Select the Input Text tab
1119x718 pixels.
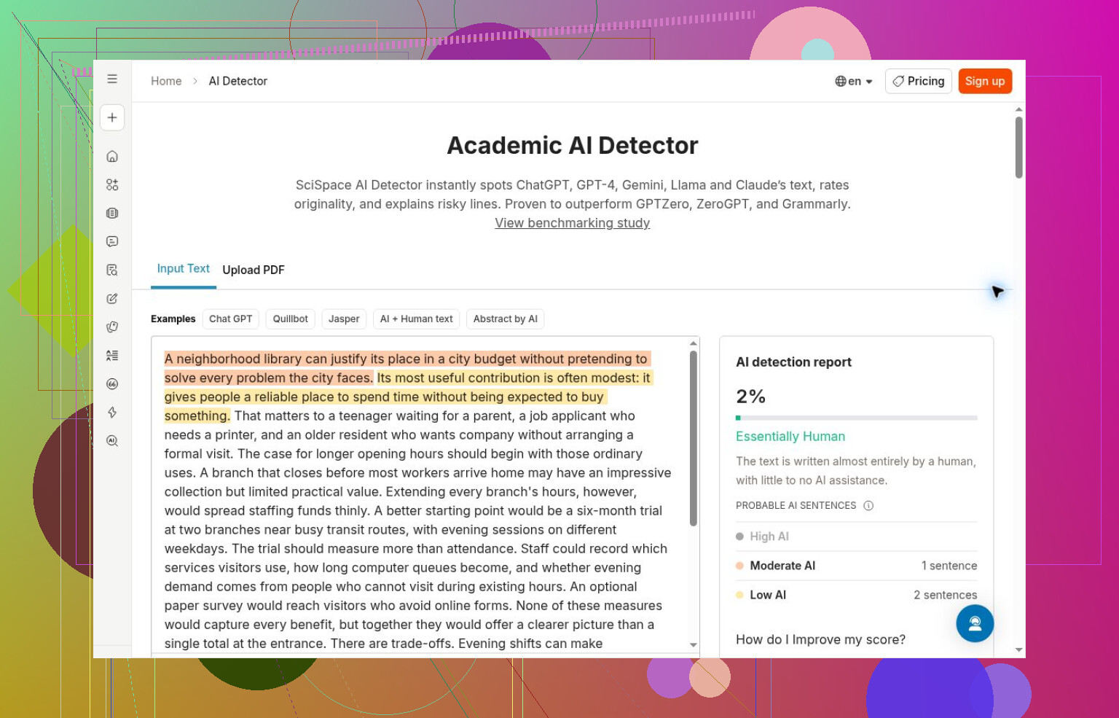click(184, 269)
